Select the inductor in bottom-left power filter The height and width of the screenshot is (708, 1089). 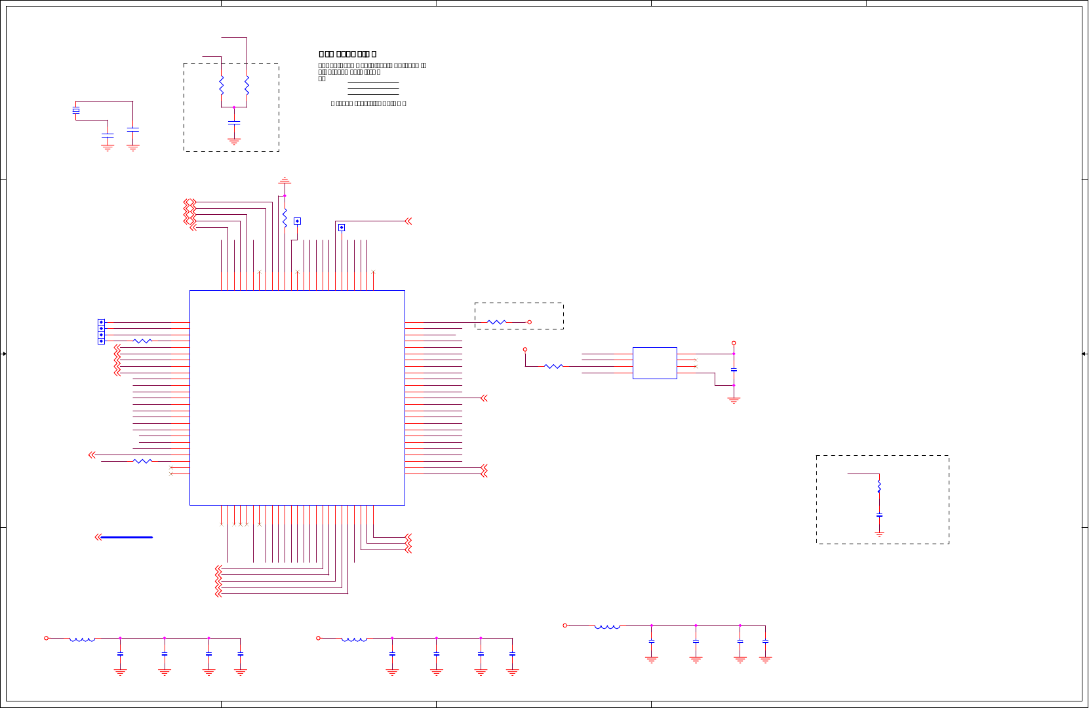click(x=83, y=639)
